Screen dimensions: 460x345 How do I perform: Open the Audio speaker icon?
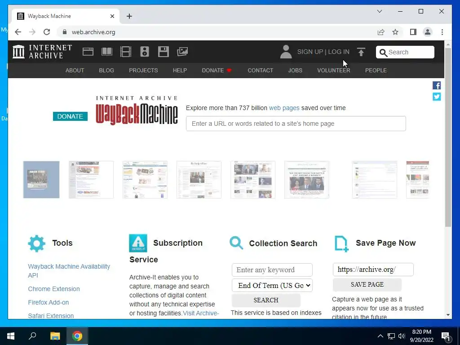click(145, 52)
